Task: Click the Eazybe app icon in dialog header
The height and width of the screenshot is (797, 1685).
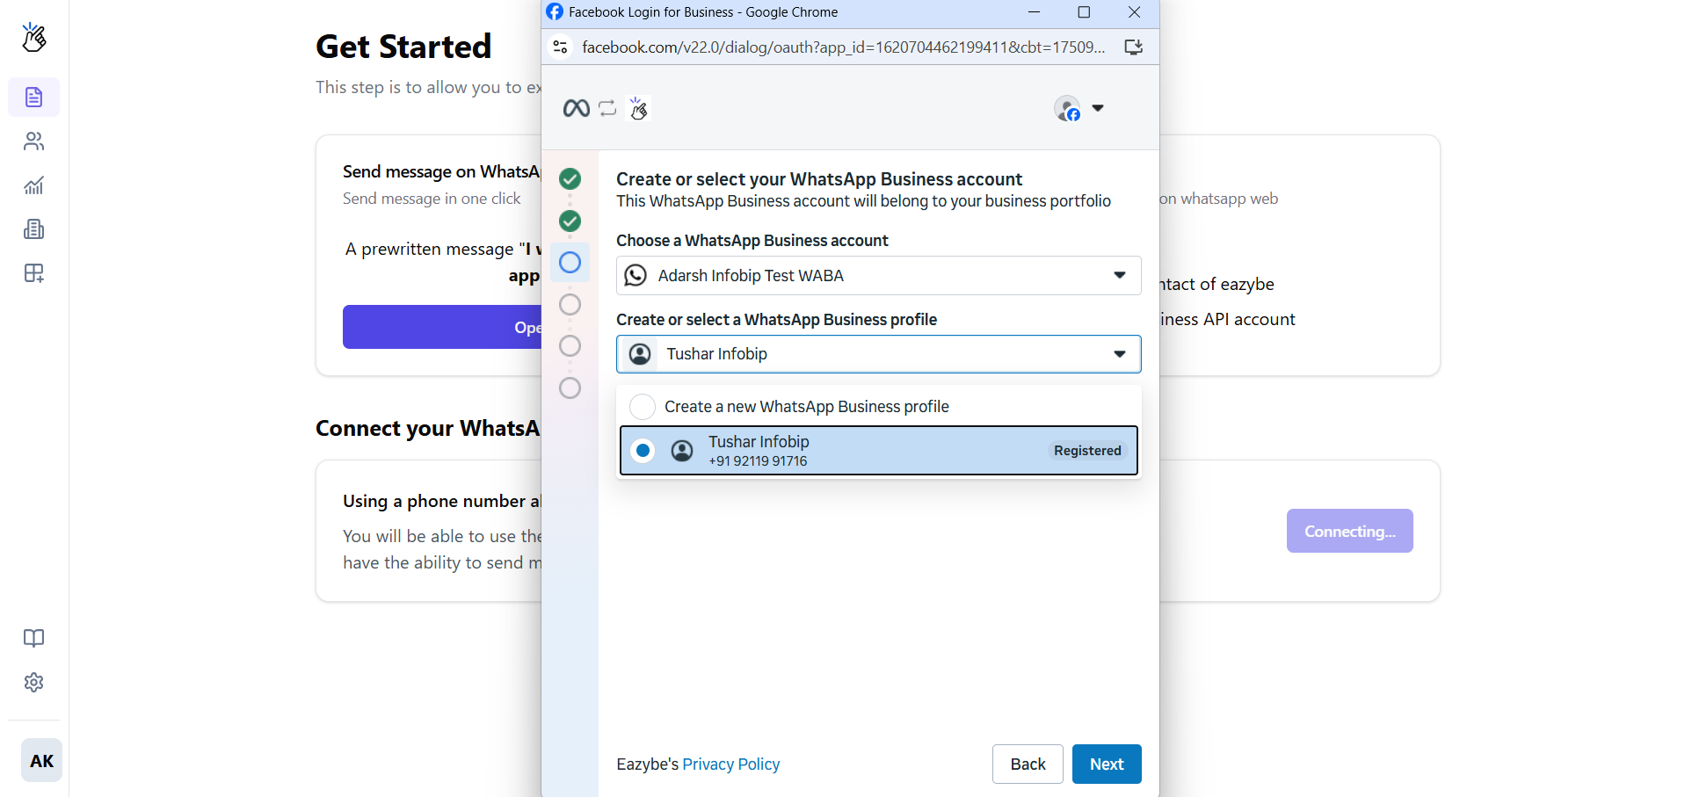Action: pos(639,108)
